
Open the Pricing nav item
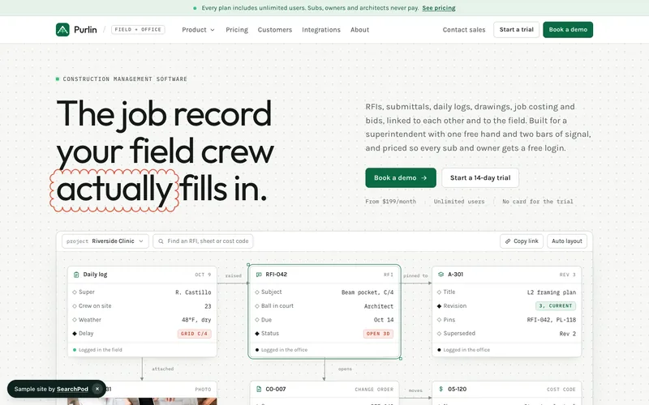click(237, 30)
